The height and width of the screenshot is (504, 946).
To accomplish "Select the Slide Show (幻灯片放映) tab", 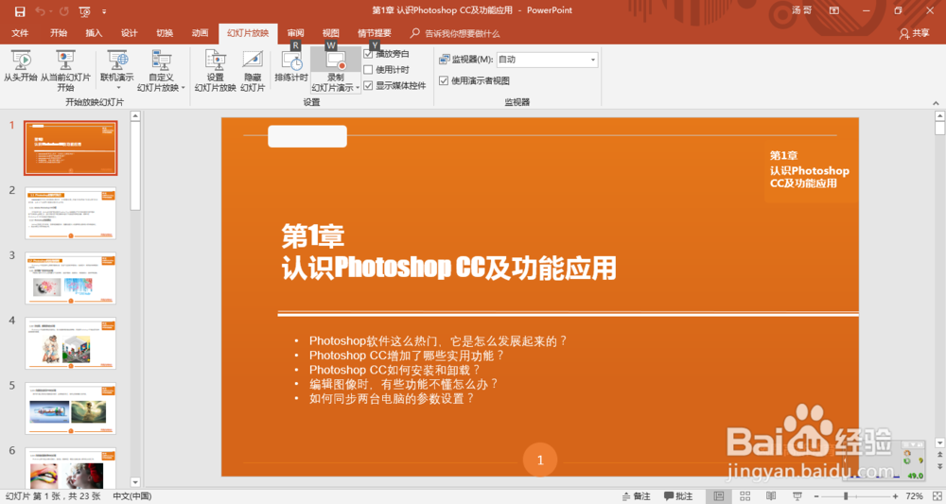I will coord(248,33).
